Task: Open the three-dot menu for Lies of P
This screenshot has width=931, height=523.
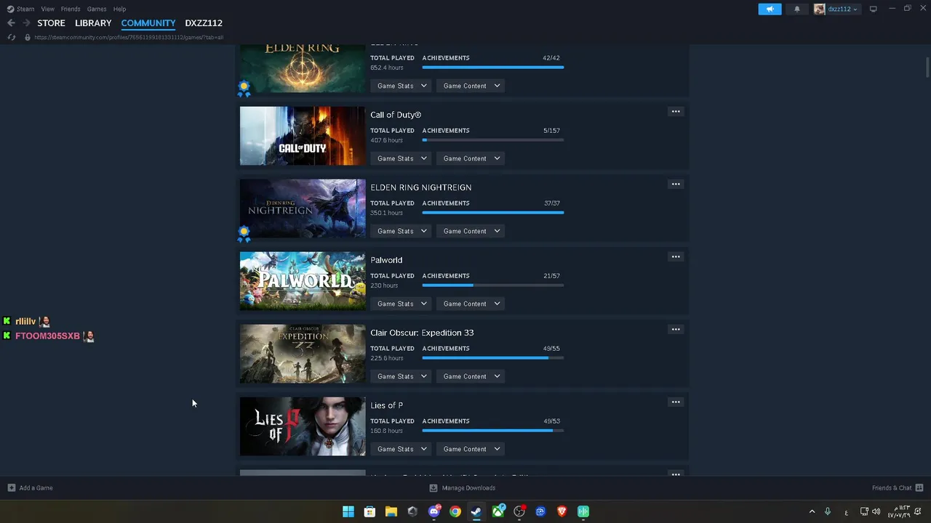Action: 676,402
